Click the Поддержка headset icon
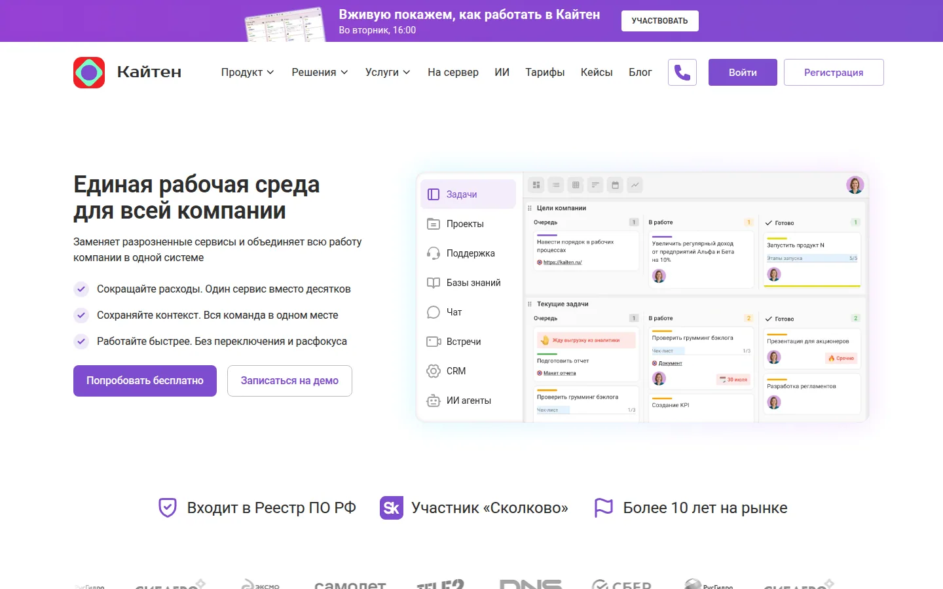Screen dimensions: 943x589 point(433,253)
